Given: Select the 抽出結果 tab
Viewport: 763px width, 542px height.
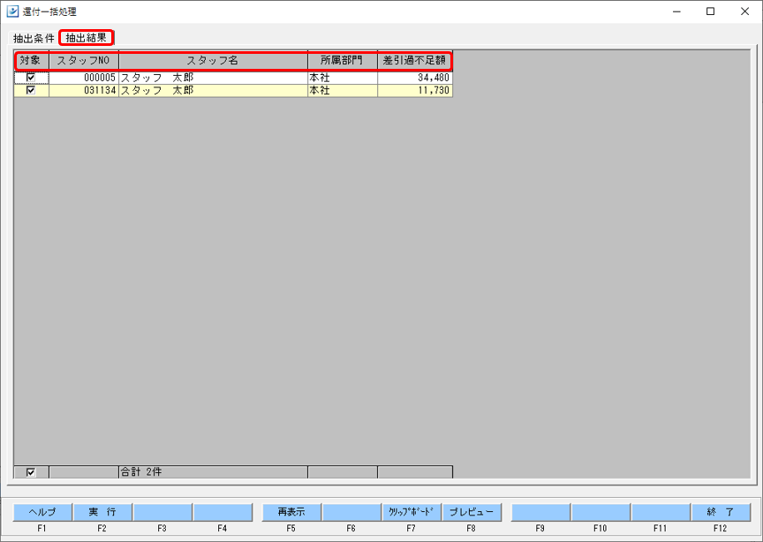Looking at the screenshot, I should click(87, 37).
